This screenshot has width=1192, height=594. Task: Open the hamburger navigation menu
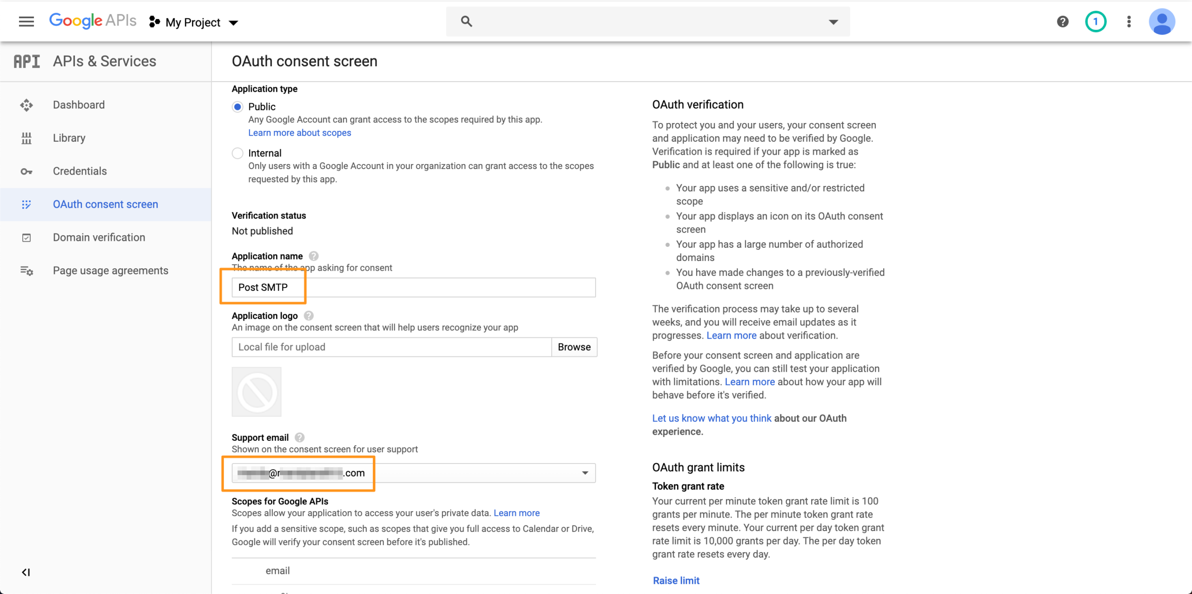[27, 21]
